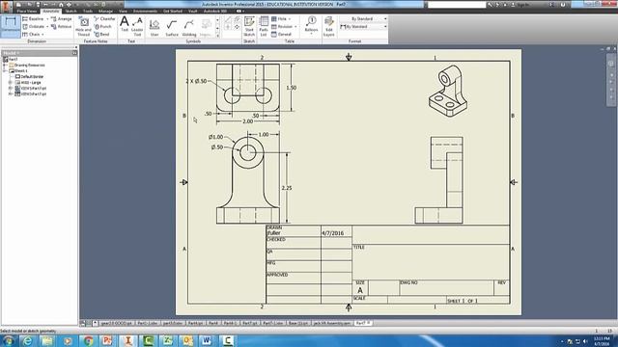Switch to the jack lift assembly document tab
The image size is (618, 347).
click(331, 323)
